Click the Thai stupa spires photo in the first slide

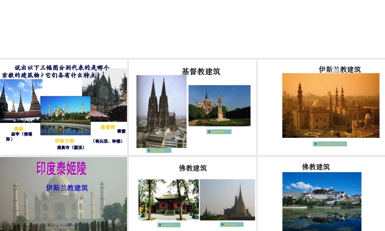pos(21,100)
